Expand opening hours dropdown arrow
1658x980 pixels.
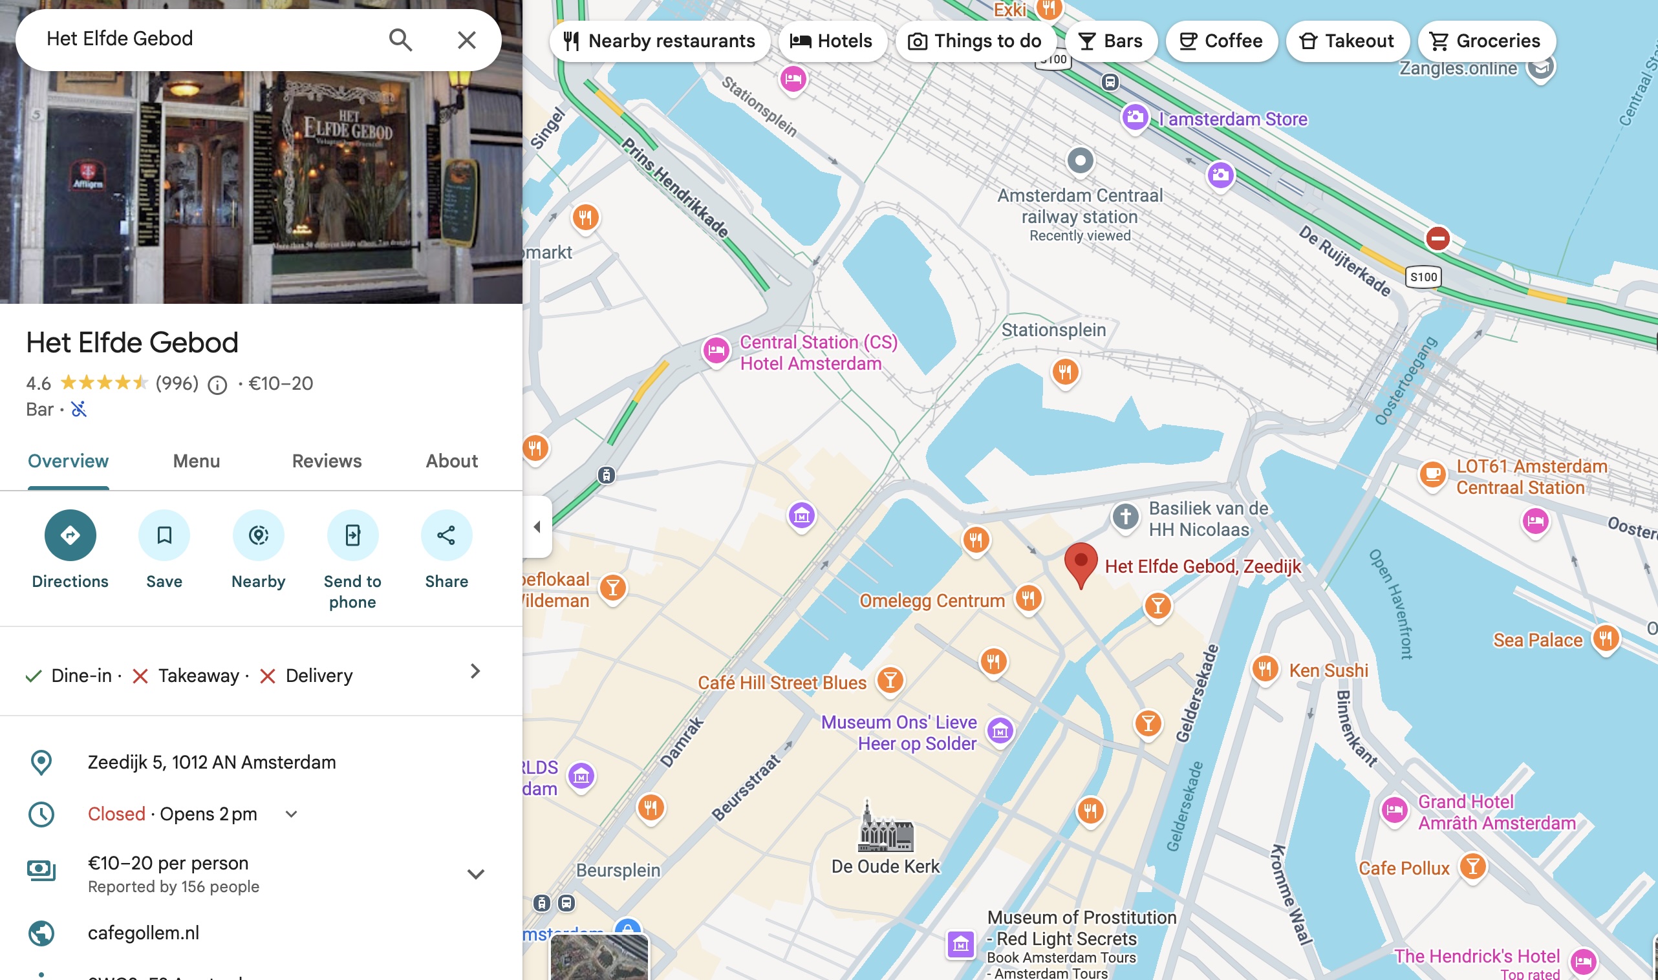tap(291, 815)
